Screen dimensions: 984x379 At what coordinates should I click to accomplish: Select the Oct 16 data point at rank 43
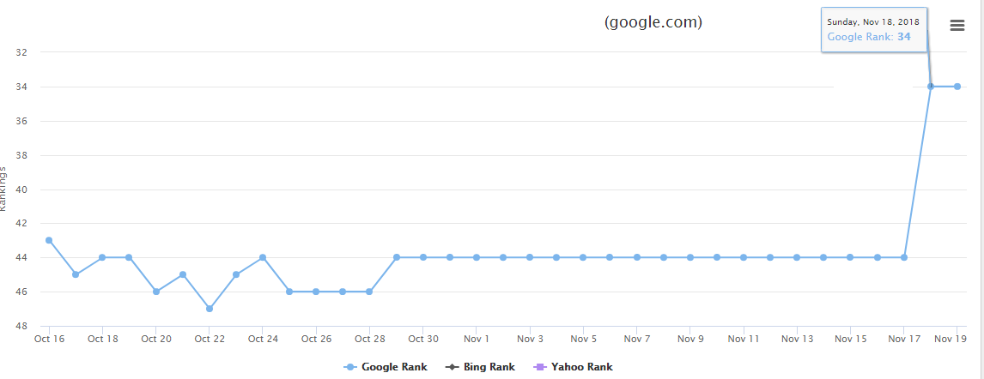coord(49,241)
